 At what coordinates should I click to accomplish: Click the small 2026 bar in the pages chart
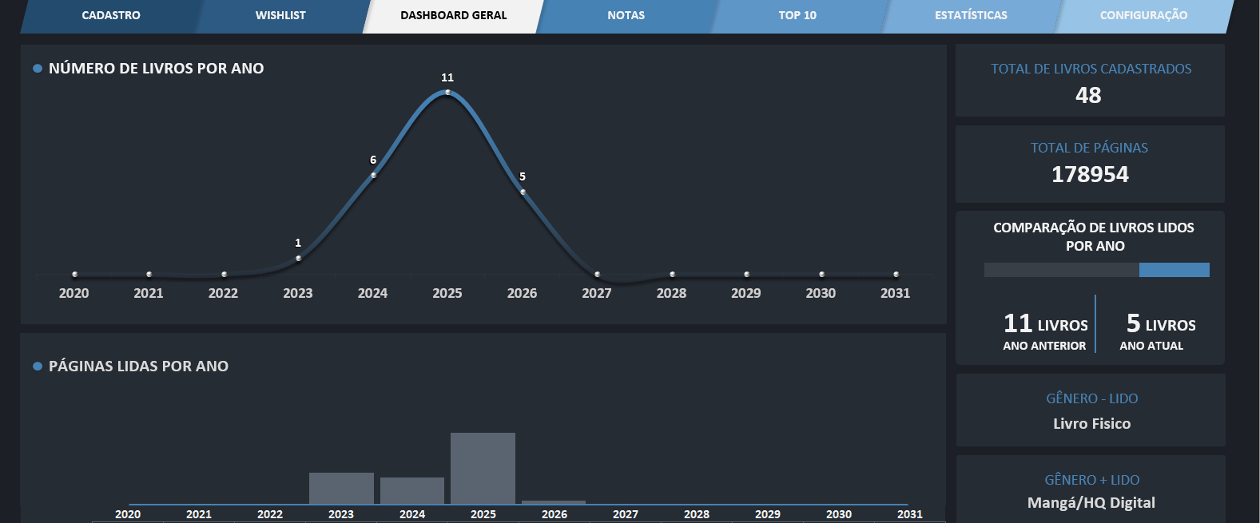[554, 502]
